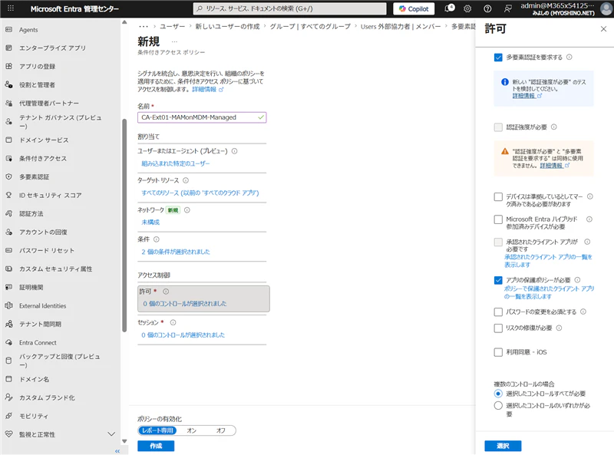Click the 認証方法 fingerprint icon
The height and width of the screenshot is (455, 614).
click(x=8, y=213)
